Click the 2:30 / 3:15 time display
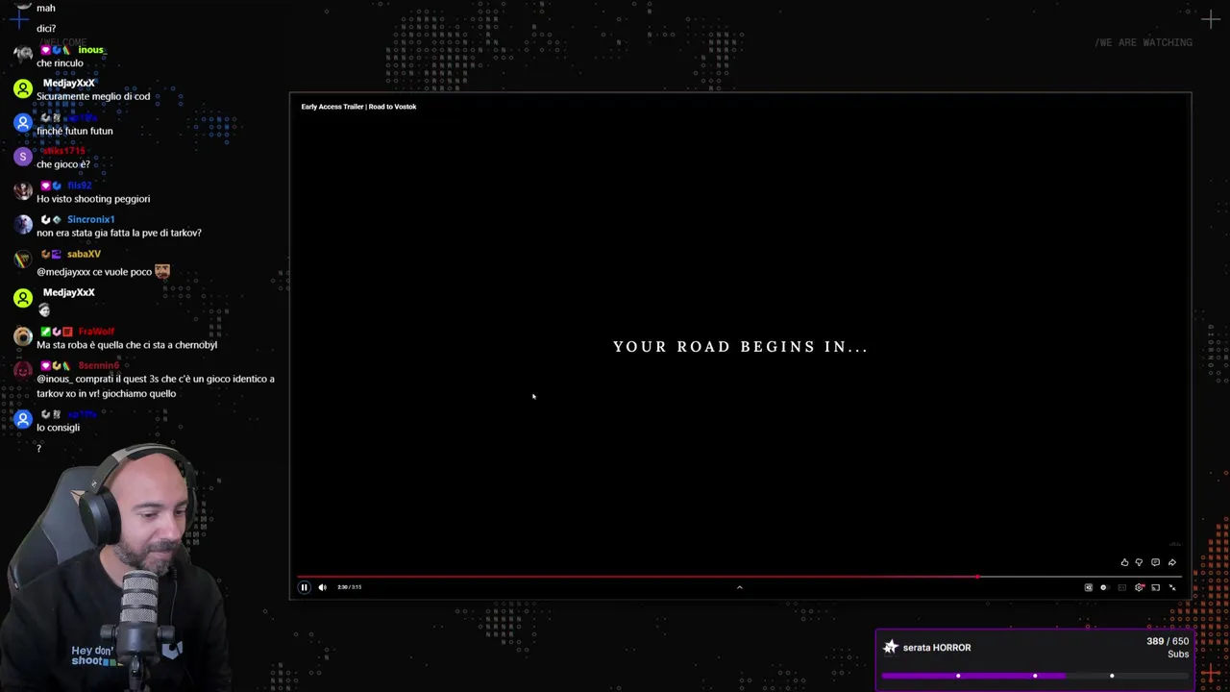This screenshot has height=692, width=1230. (349, 587)
